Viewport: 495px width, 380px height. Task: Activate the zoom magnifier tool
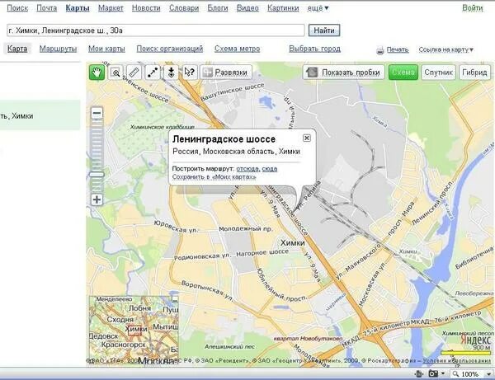click(115, 73)
